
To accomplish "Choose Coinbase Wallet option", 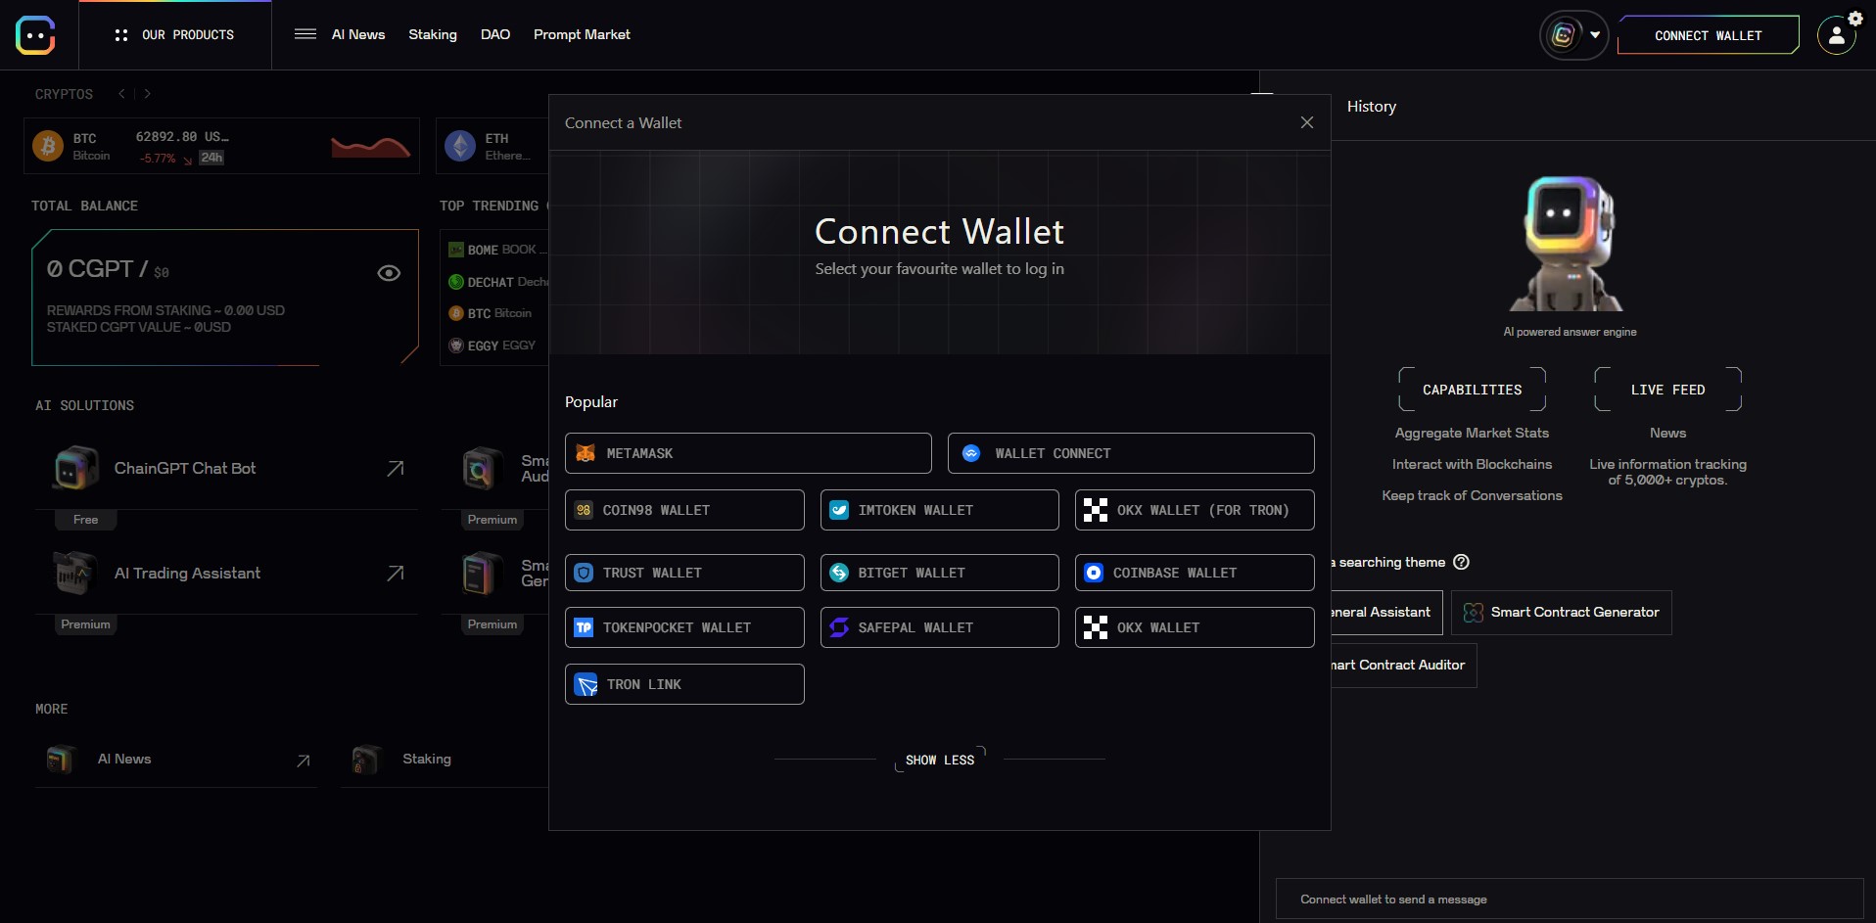I will point(1195,573).
